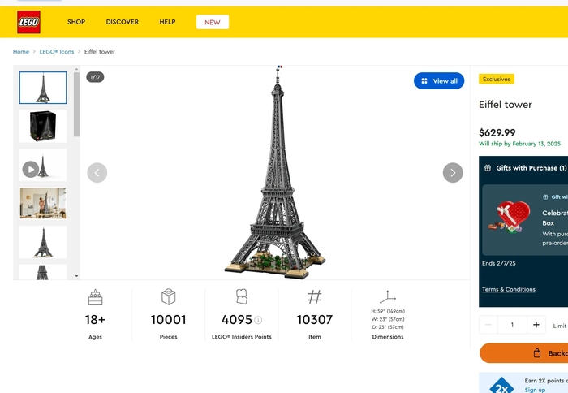This screenshot has height=393, width=568.
Task: Open the DISCOVER menu
Action: (122, 22)
